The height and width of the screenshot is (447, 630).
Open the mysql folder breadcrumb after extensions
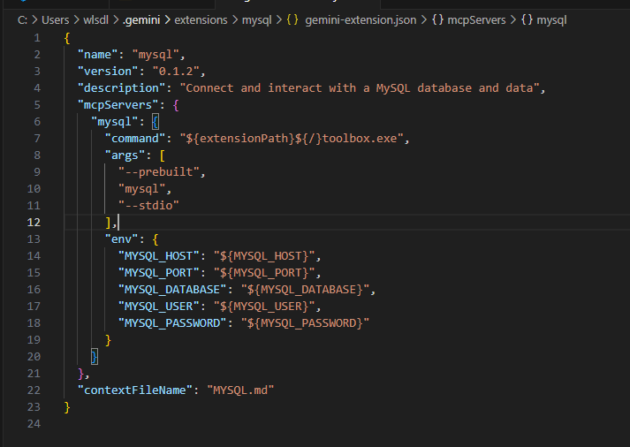[257, 20]
